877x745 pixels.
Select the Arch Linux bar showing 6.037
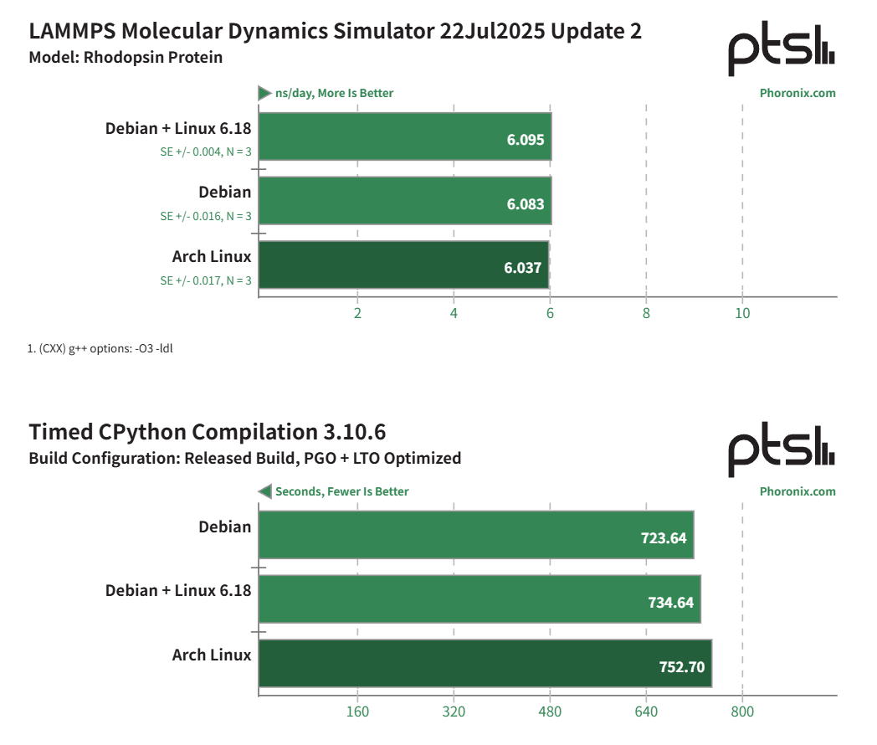pyautogui.click(x=403, y=265)
